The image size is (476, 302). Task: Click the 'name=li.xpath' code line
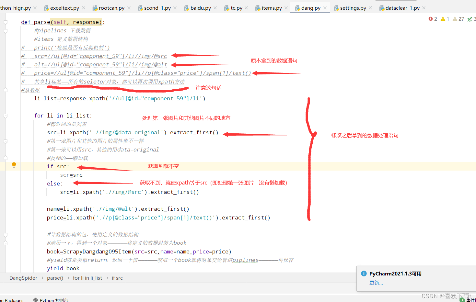pos(118,209)
